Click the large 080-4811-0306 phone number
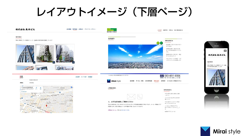 point(172,76)
